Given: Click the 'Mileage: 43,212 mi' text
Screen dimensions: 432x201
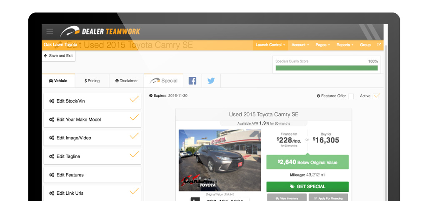Looking at the screenshot, I should tap(307, 175).
